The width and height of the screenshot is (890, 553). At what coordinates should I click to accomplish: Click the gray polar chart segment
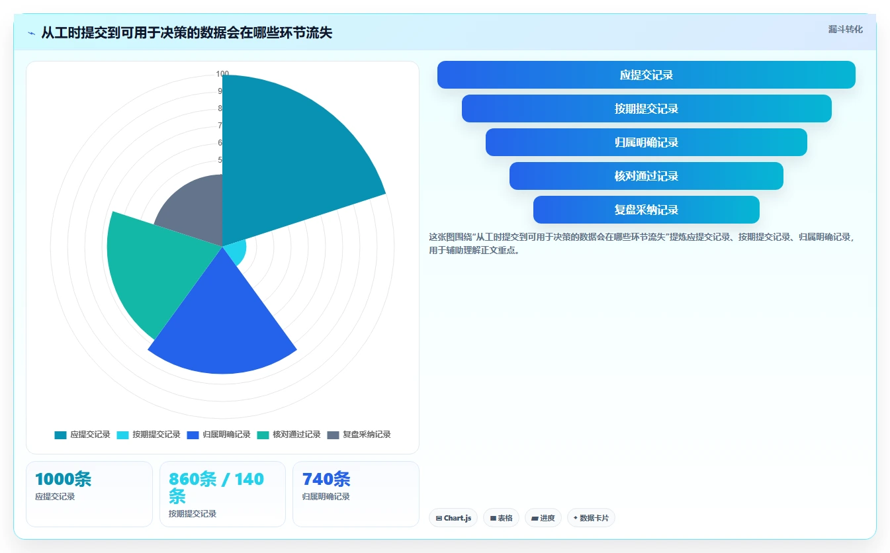click(x=195, y=208)
